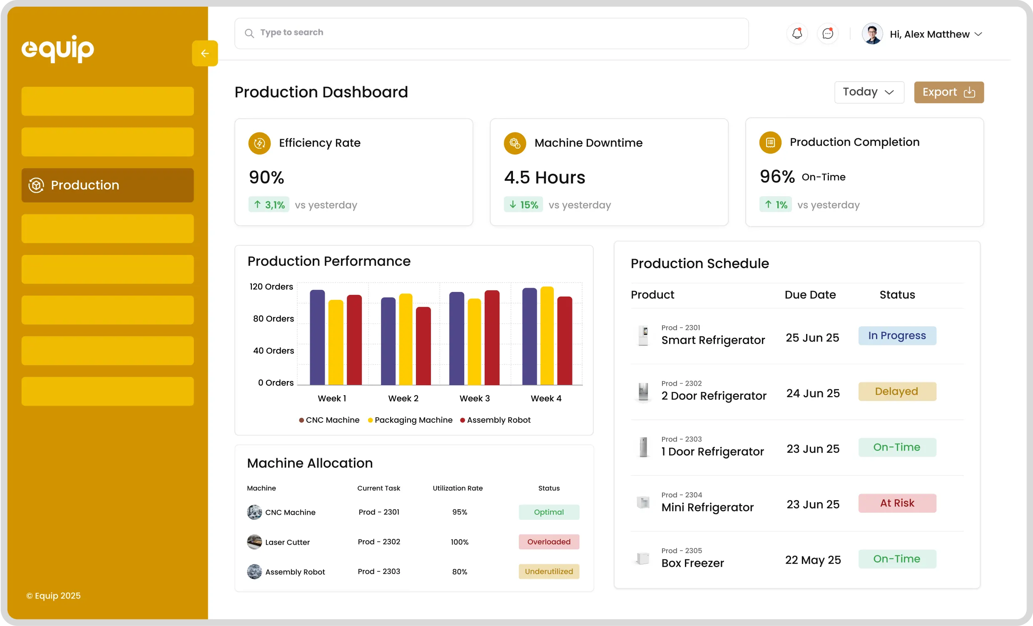
Task: Expand the Alex Matthew user menu chevron
Action: [978, 35]
